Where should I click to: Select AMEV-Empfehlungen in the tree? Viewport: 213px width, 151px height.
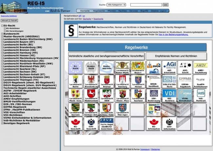pos(16,99)
